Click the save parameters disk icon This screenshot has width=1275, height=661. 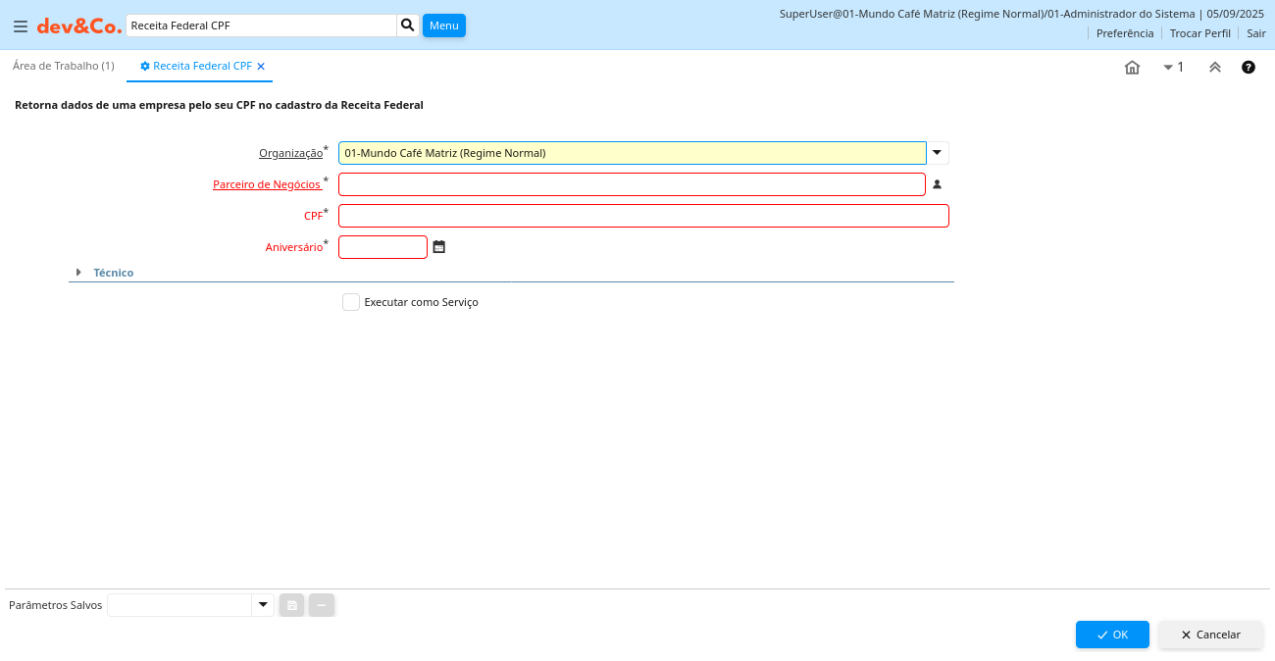coord(291,605)
